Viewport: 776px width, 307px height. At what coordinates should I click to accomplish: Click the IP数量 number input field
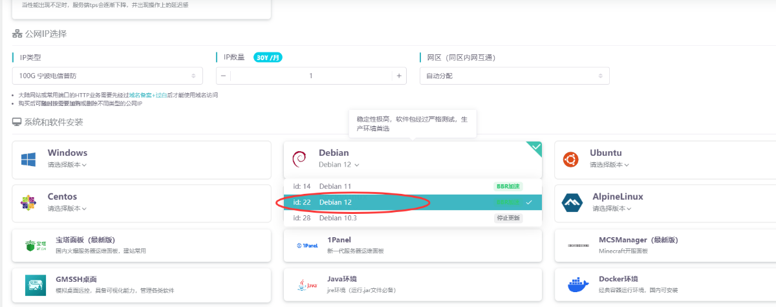311,76
